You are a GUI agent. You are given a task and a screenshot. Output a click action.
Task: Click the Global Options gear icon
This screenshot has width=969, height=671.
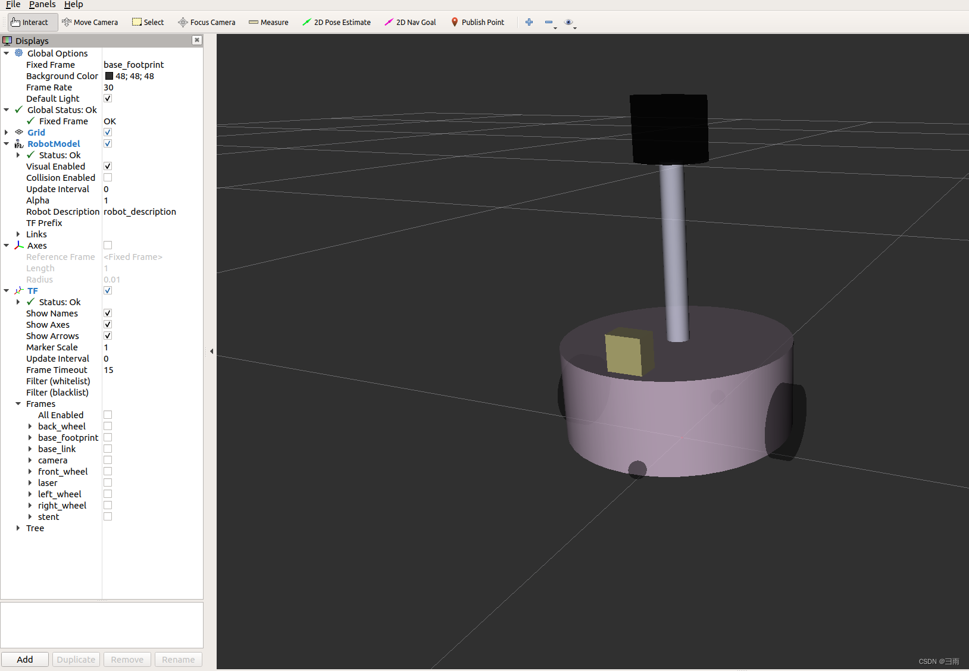point(19,53)
